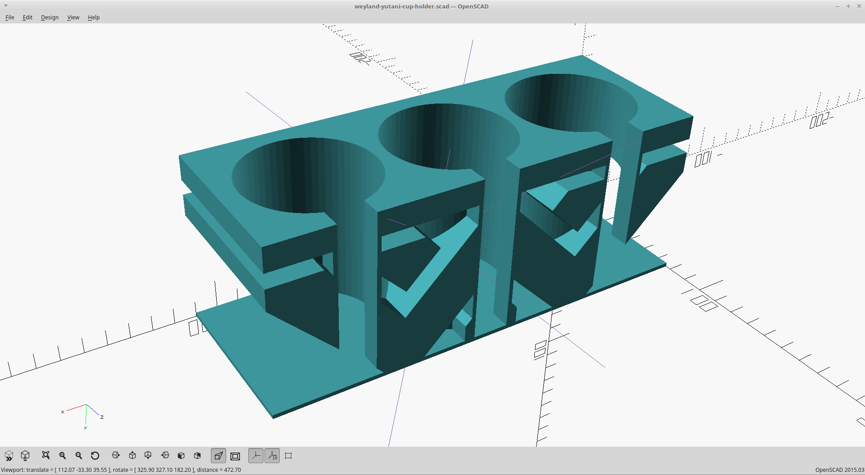
Task: Toggle Show Axes button
Action: tap(256, 456)
